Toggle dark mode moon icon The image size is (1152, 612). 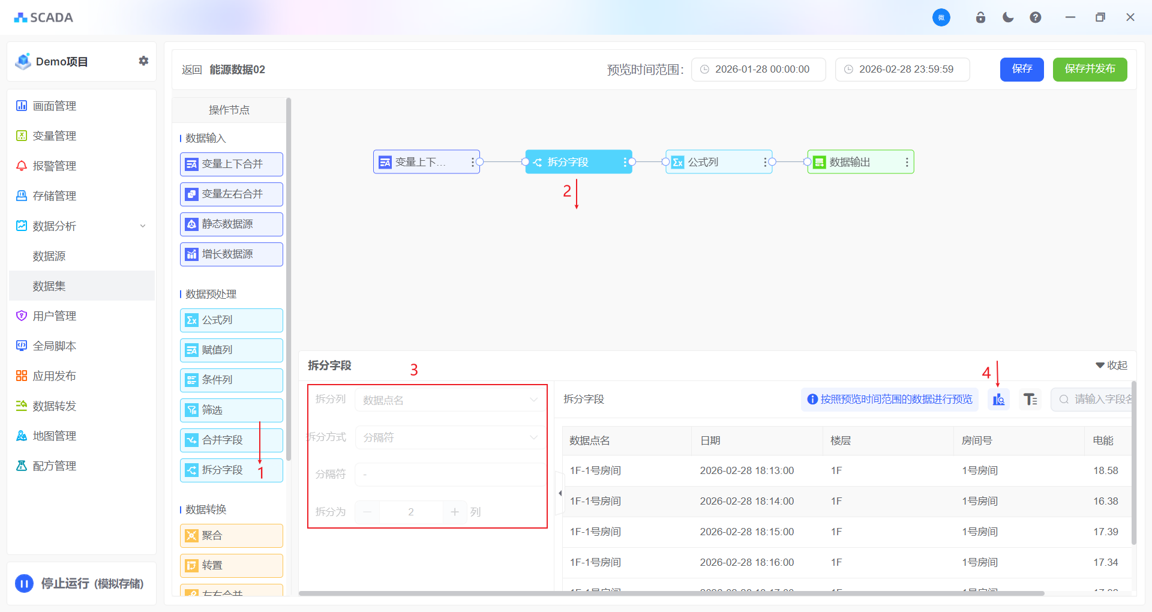tap(1008, 17)
